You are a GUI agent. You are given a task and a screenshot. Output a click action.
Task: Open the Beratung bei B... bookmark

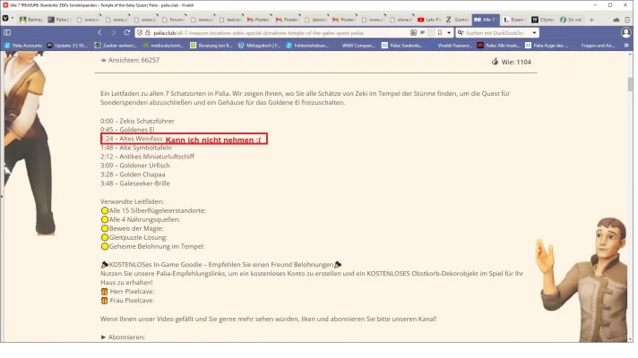(211, 46)
